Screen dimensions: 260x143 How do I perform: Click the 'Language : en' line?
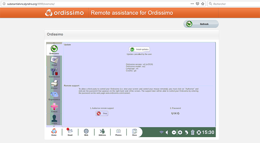click(132, 69)
